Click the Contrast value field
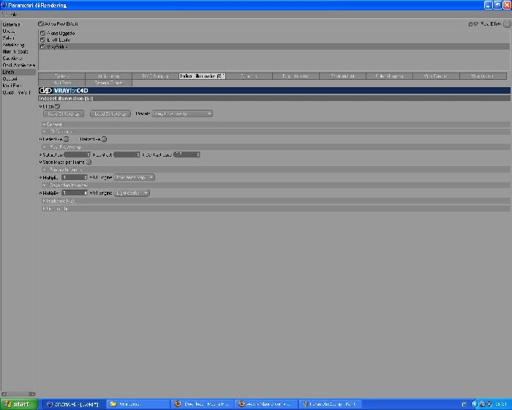The height and width of the screenshot is (410, 512). click(x=127, y=154)
